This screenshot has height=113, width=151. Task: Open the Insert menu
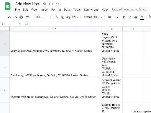click(x=44, y=10)
